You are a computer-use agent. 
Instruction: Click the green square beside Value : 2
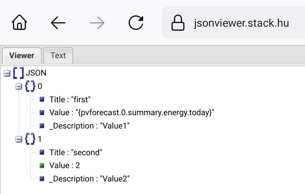(42, 165)
